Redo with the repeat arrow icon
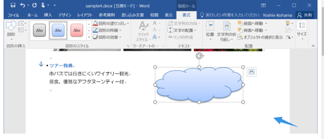The image size is (324, 139). pyautogui.click(x=34, y=5)
